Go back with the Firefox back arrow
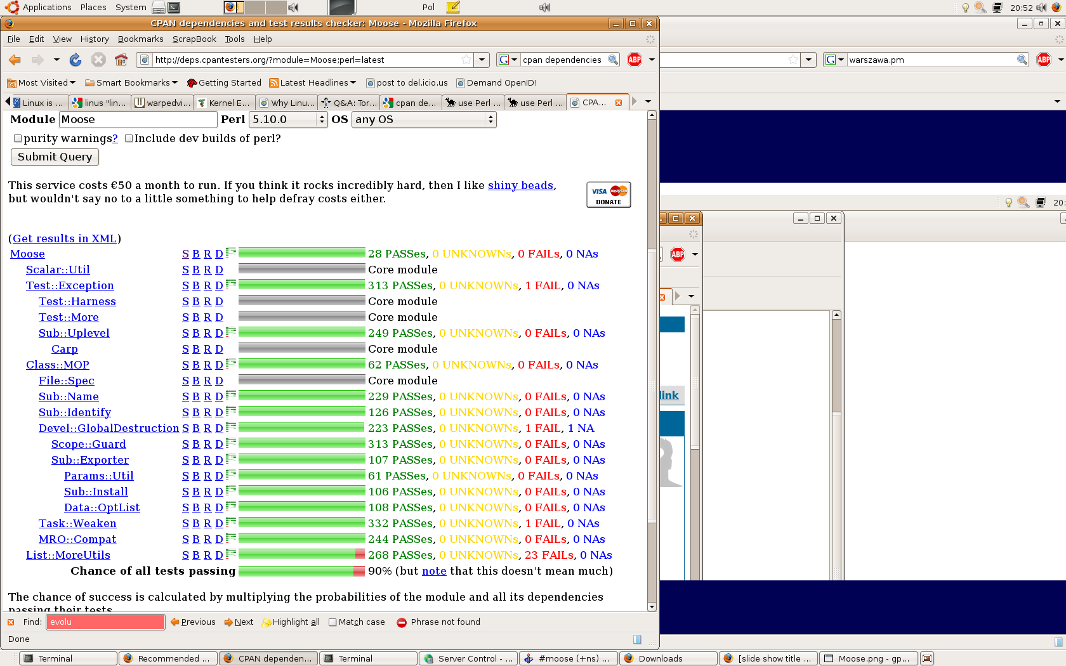Screen dimensions: 1066x666 (15, 60)
